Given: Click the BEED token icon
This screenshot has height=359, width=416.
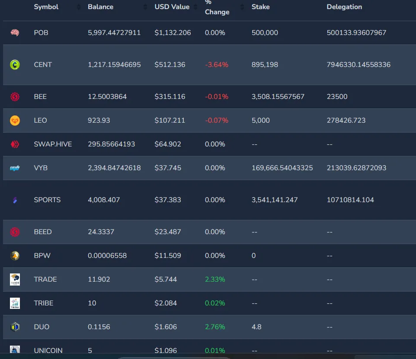Looking at the screenshot, I should (x=15, y=232).
